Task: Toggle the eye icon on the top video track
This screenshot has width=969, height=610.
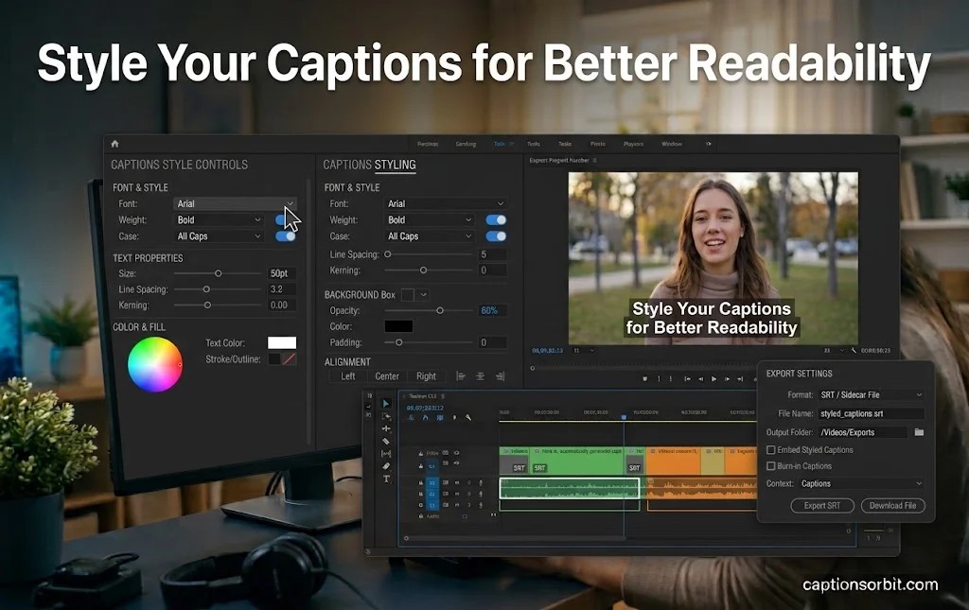Action: (457, 453)
